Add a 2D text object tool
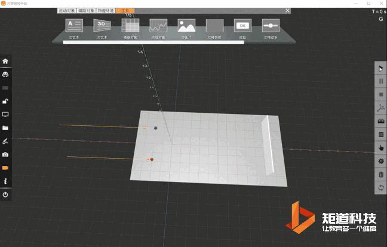The height and width of the screenshot is (247, 387). pos(74,26)
